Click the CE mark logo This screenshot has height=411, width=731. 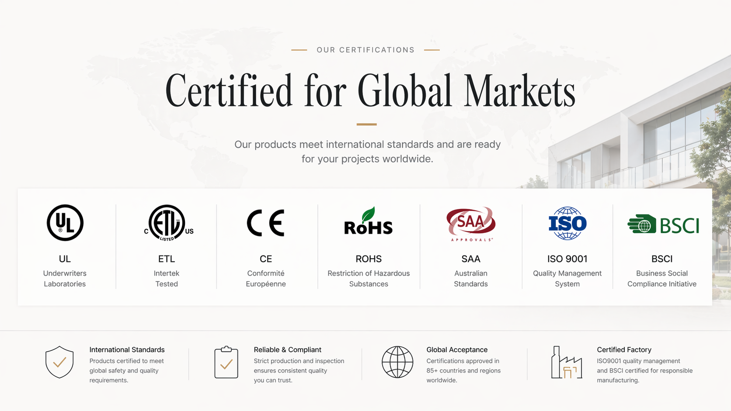pyautogui.click(x=266, y=223)
